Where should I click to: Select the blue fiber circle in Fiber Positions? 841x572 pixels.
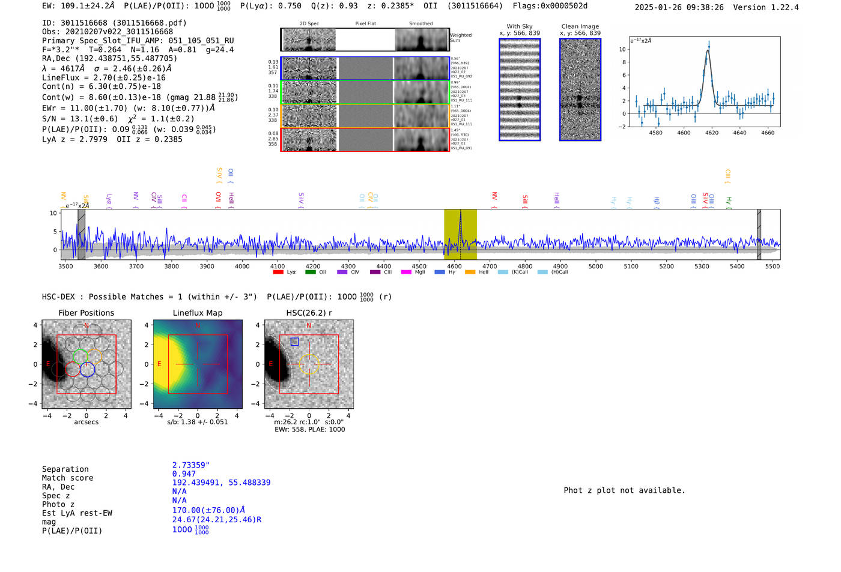click(88, 370)
